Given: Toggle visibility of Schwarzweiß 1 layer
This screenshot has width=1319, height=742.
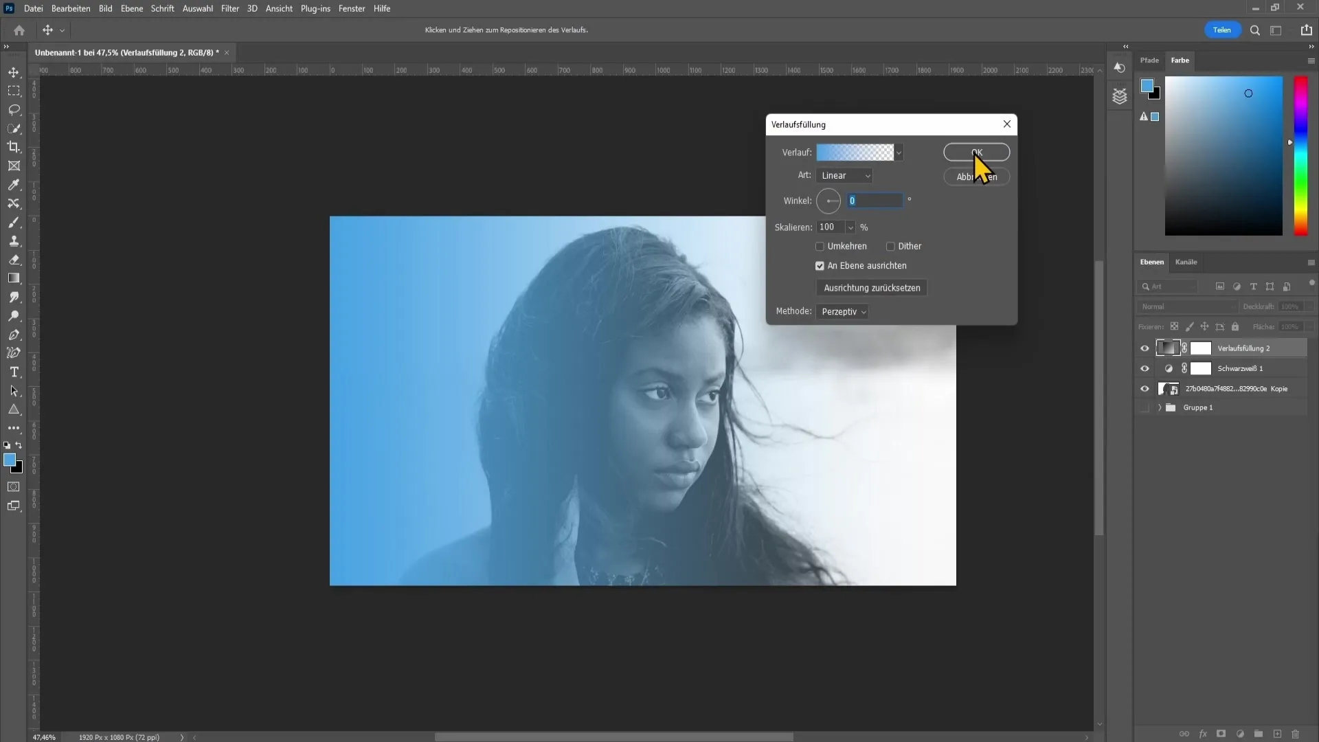Looking at the screenshot, I should [1145, 368].
